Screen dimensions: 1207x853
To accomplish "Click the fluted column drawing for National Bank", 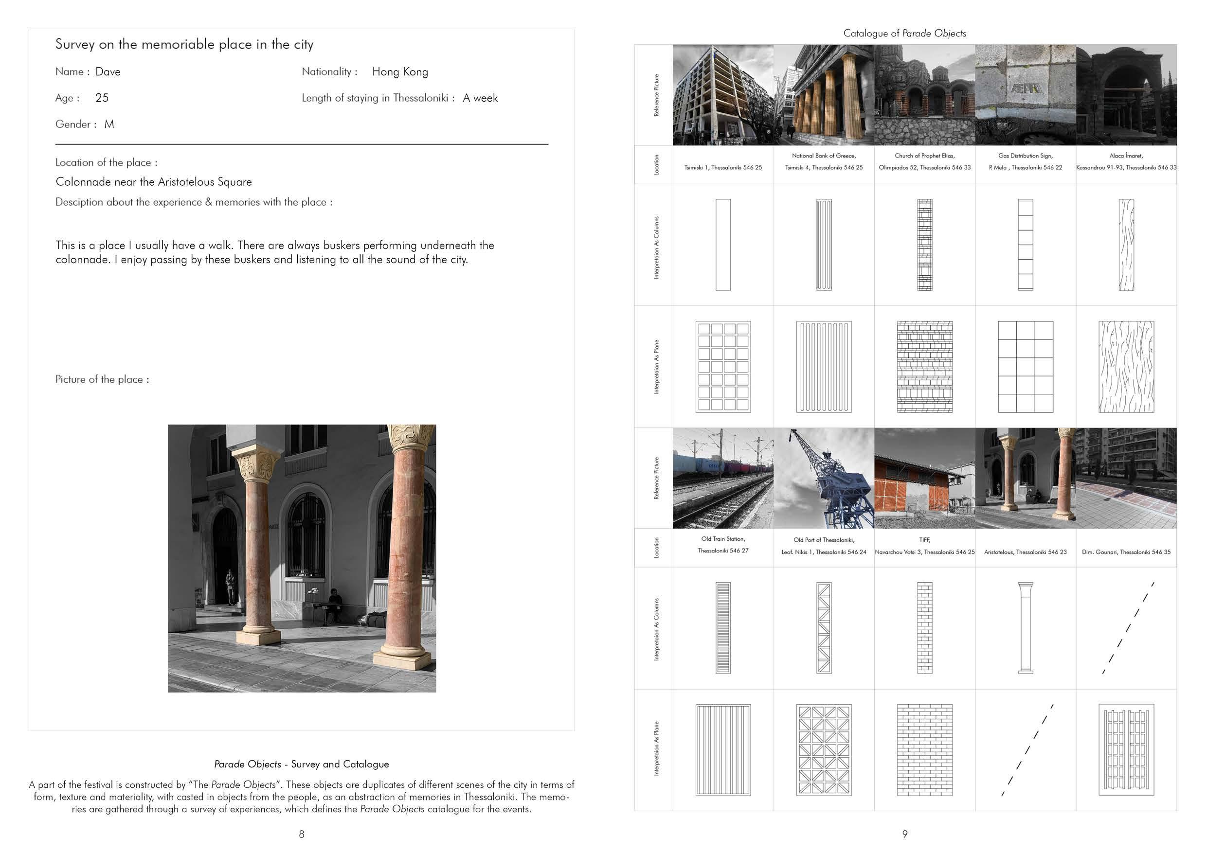I will 824,245.
